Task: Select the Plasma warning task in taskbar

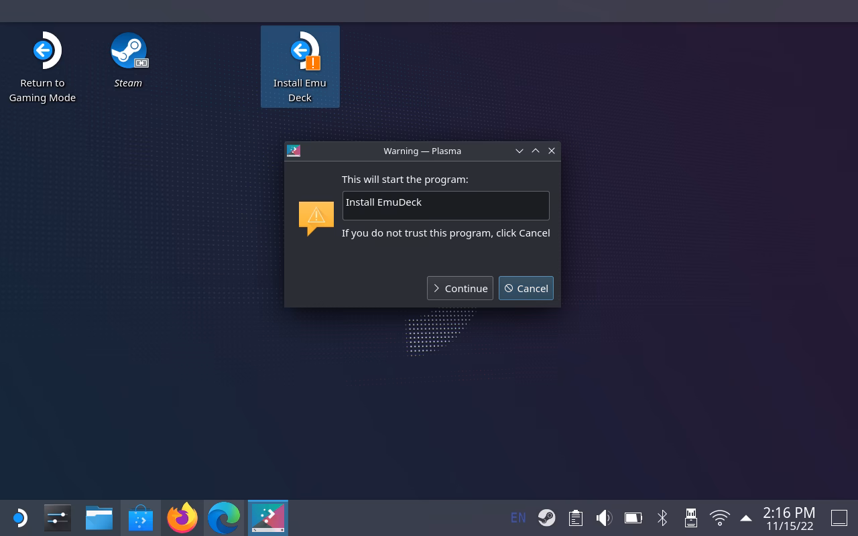Action: point(268,518)
